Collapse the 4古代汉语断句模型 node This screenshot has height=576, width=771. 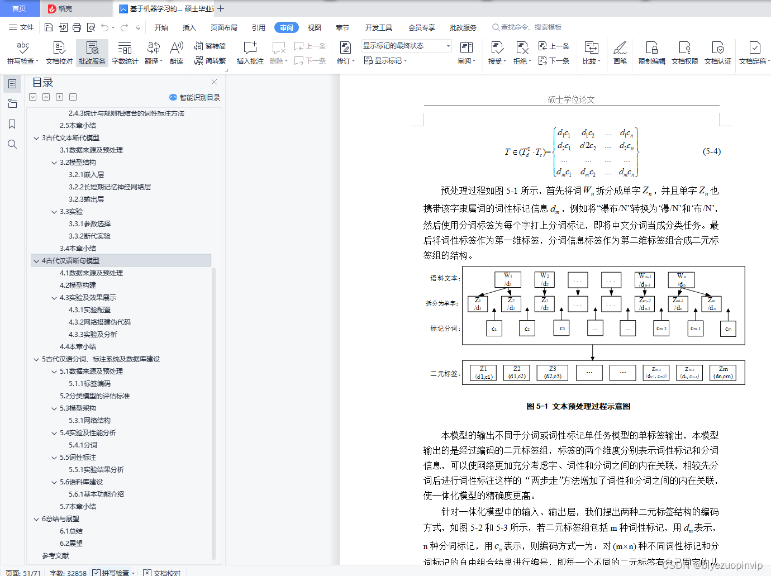[x=36, y=261]
